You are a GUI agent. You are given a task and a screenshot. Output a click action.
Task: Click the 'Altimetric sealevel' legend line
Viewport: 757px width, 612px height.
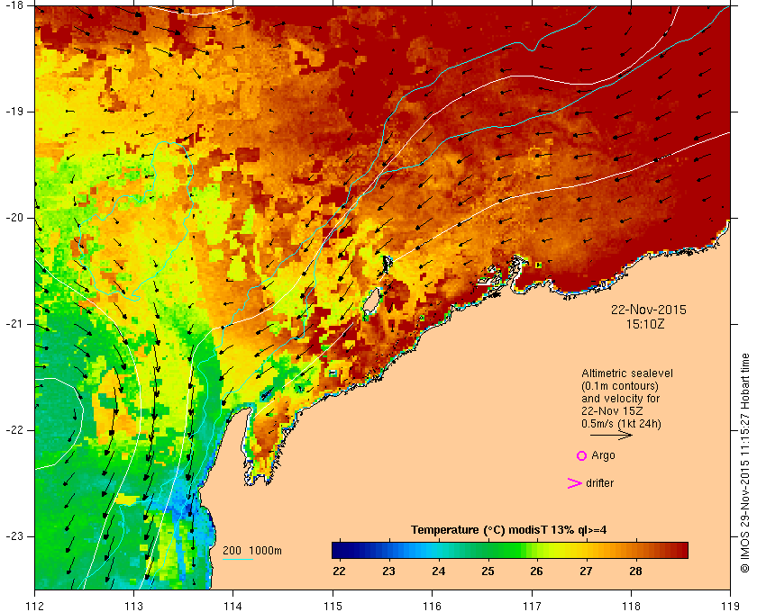coord(627,373)
